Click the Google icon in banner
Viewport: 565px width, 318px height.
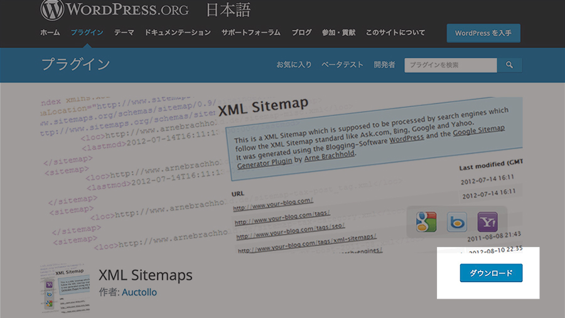pos(426,221)
